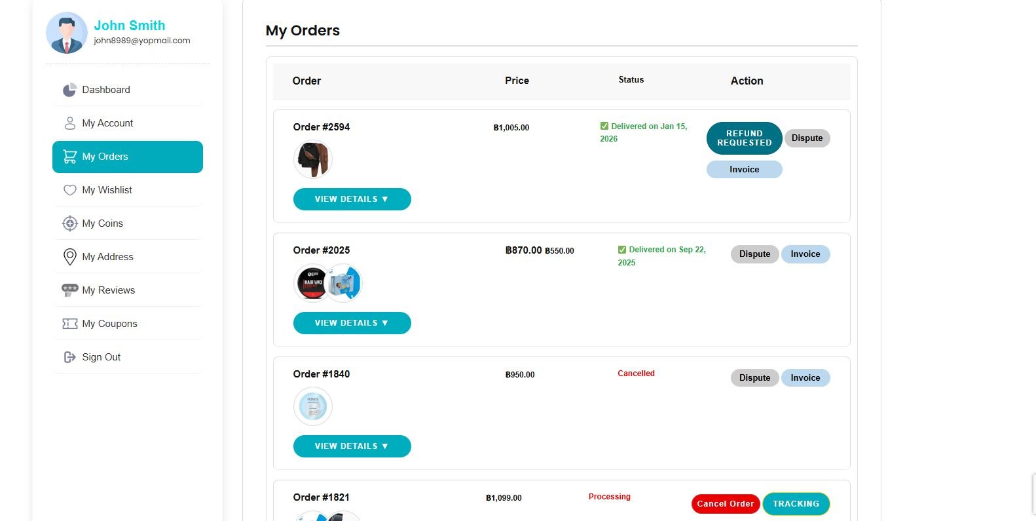
Task: Expand View Details for Order #2025
Action: point(352,323)
